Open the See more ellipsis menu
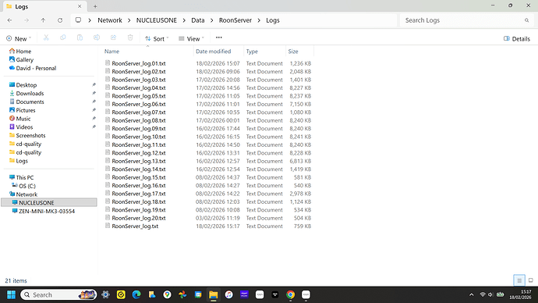538x303 pixels. pyautogui.click(x=218, y=37)
